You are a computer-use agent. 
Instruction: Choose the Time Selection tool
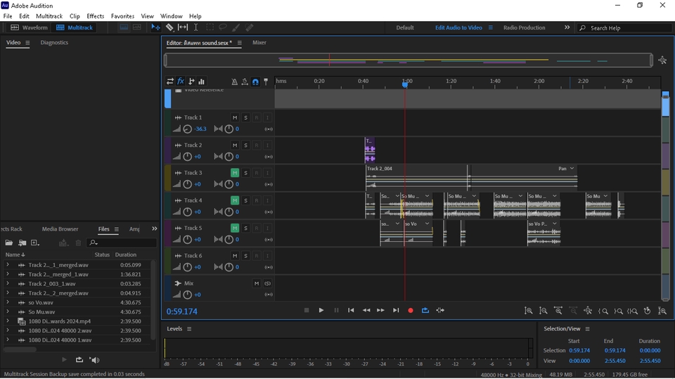tap(196, 27)
